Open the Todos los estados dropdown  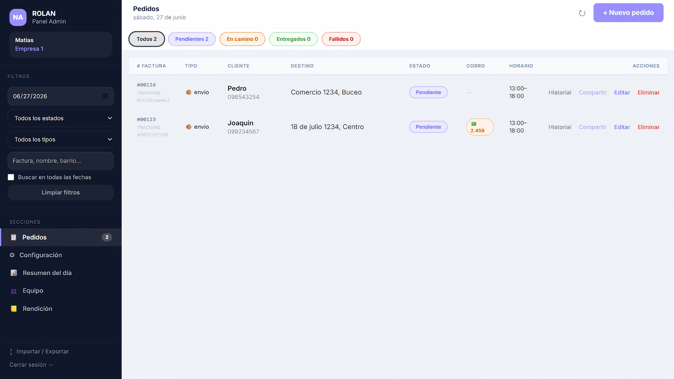click(61, 118)
